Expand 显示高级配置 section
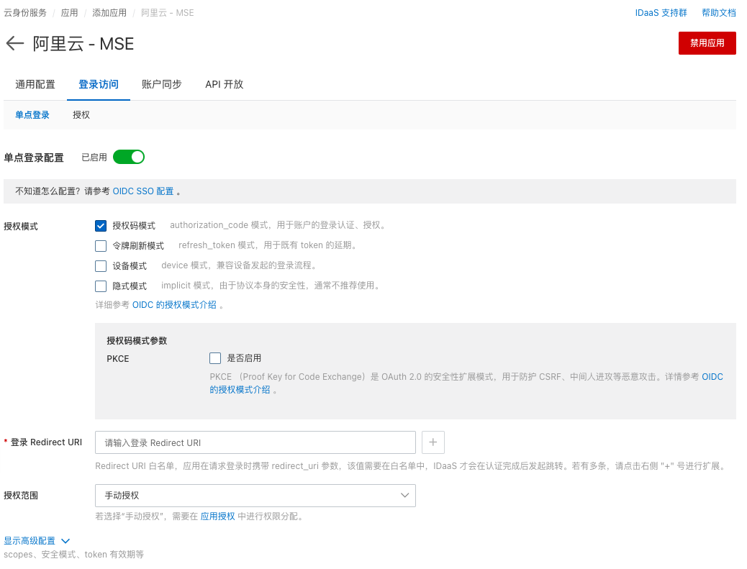 [37, 540]
